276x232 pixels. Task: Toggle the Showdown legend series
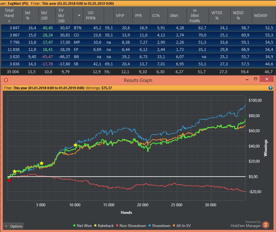click(159, 226)
